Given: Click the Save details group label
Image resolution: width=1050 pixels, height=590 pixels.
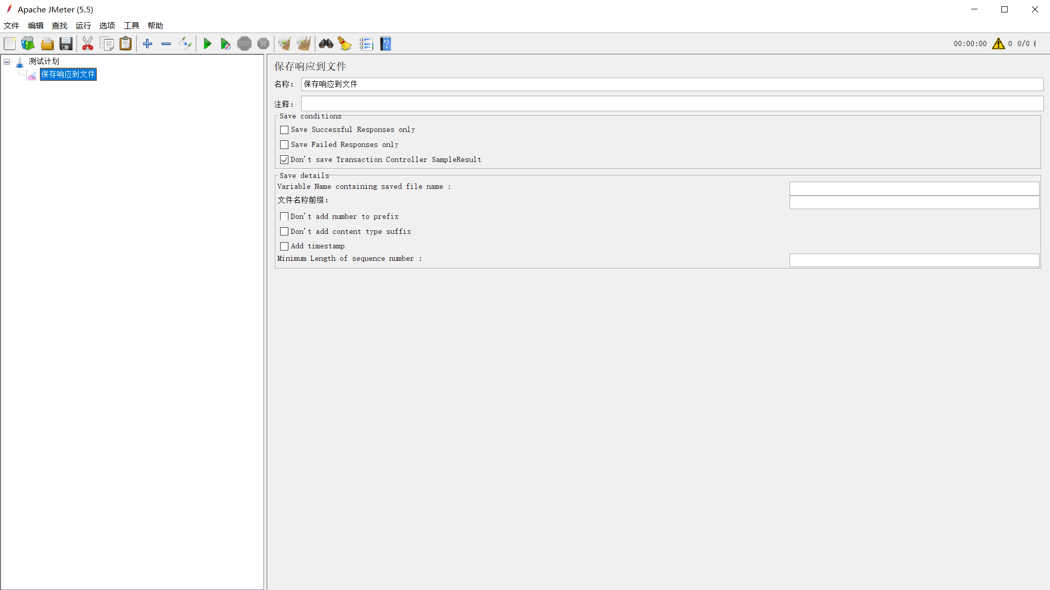Looking at the screenshot, I should tap(304, 176).
